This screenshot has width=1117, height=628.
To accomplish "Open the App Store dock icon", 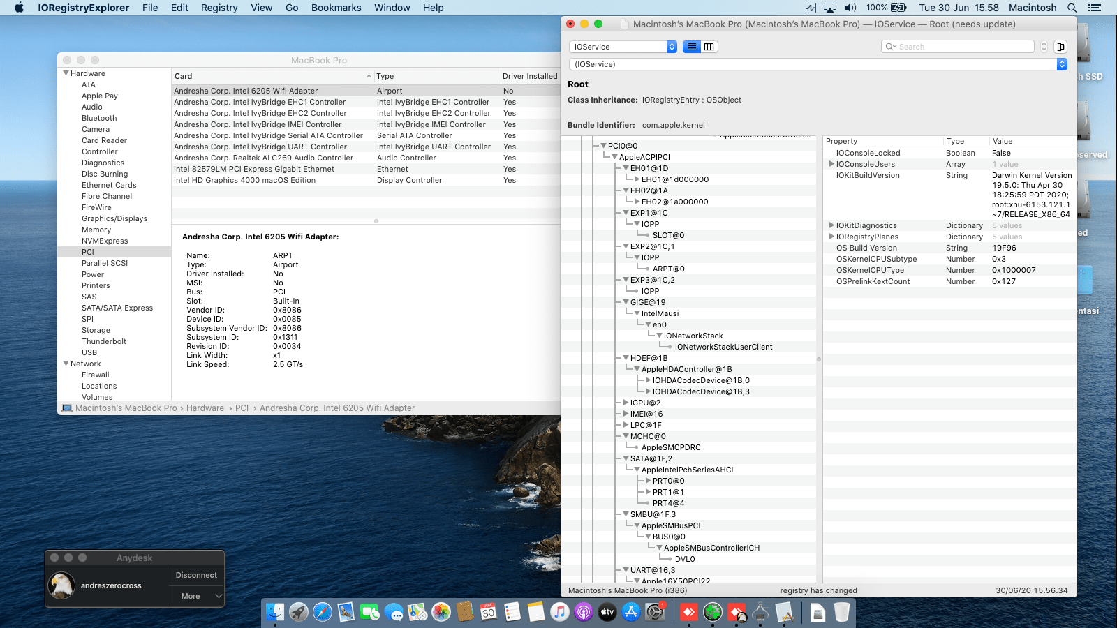I will [x=631, y=613].
